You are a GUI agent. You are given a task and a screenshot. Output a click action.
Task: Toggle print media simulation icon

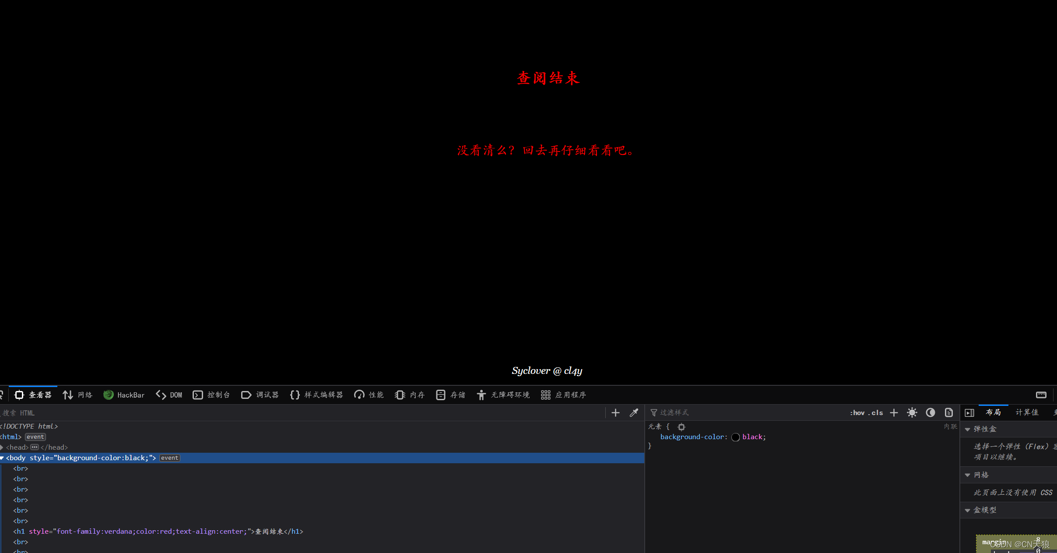[x=949, y=413]
